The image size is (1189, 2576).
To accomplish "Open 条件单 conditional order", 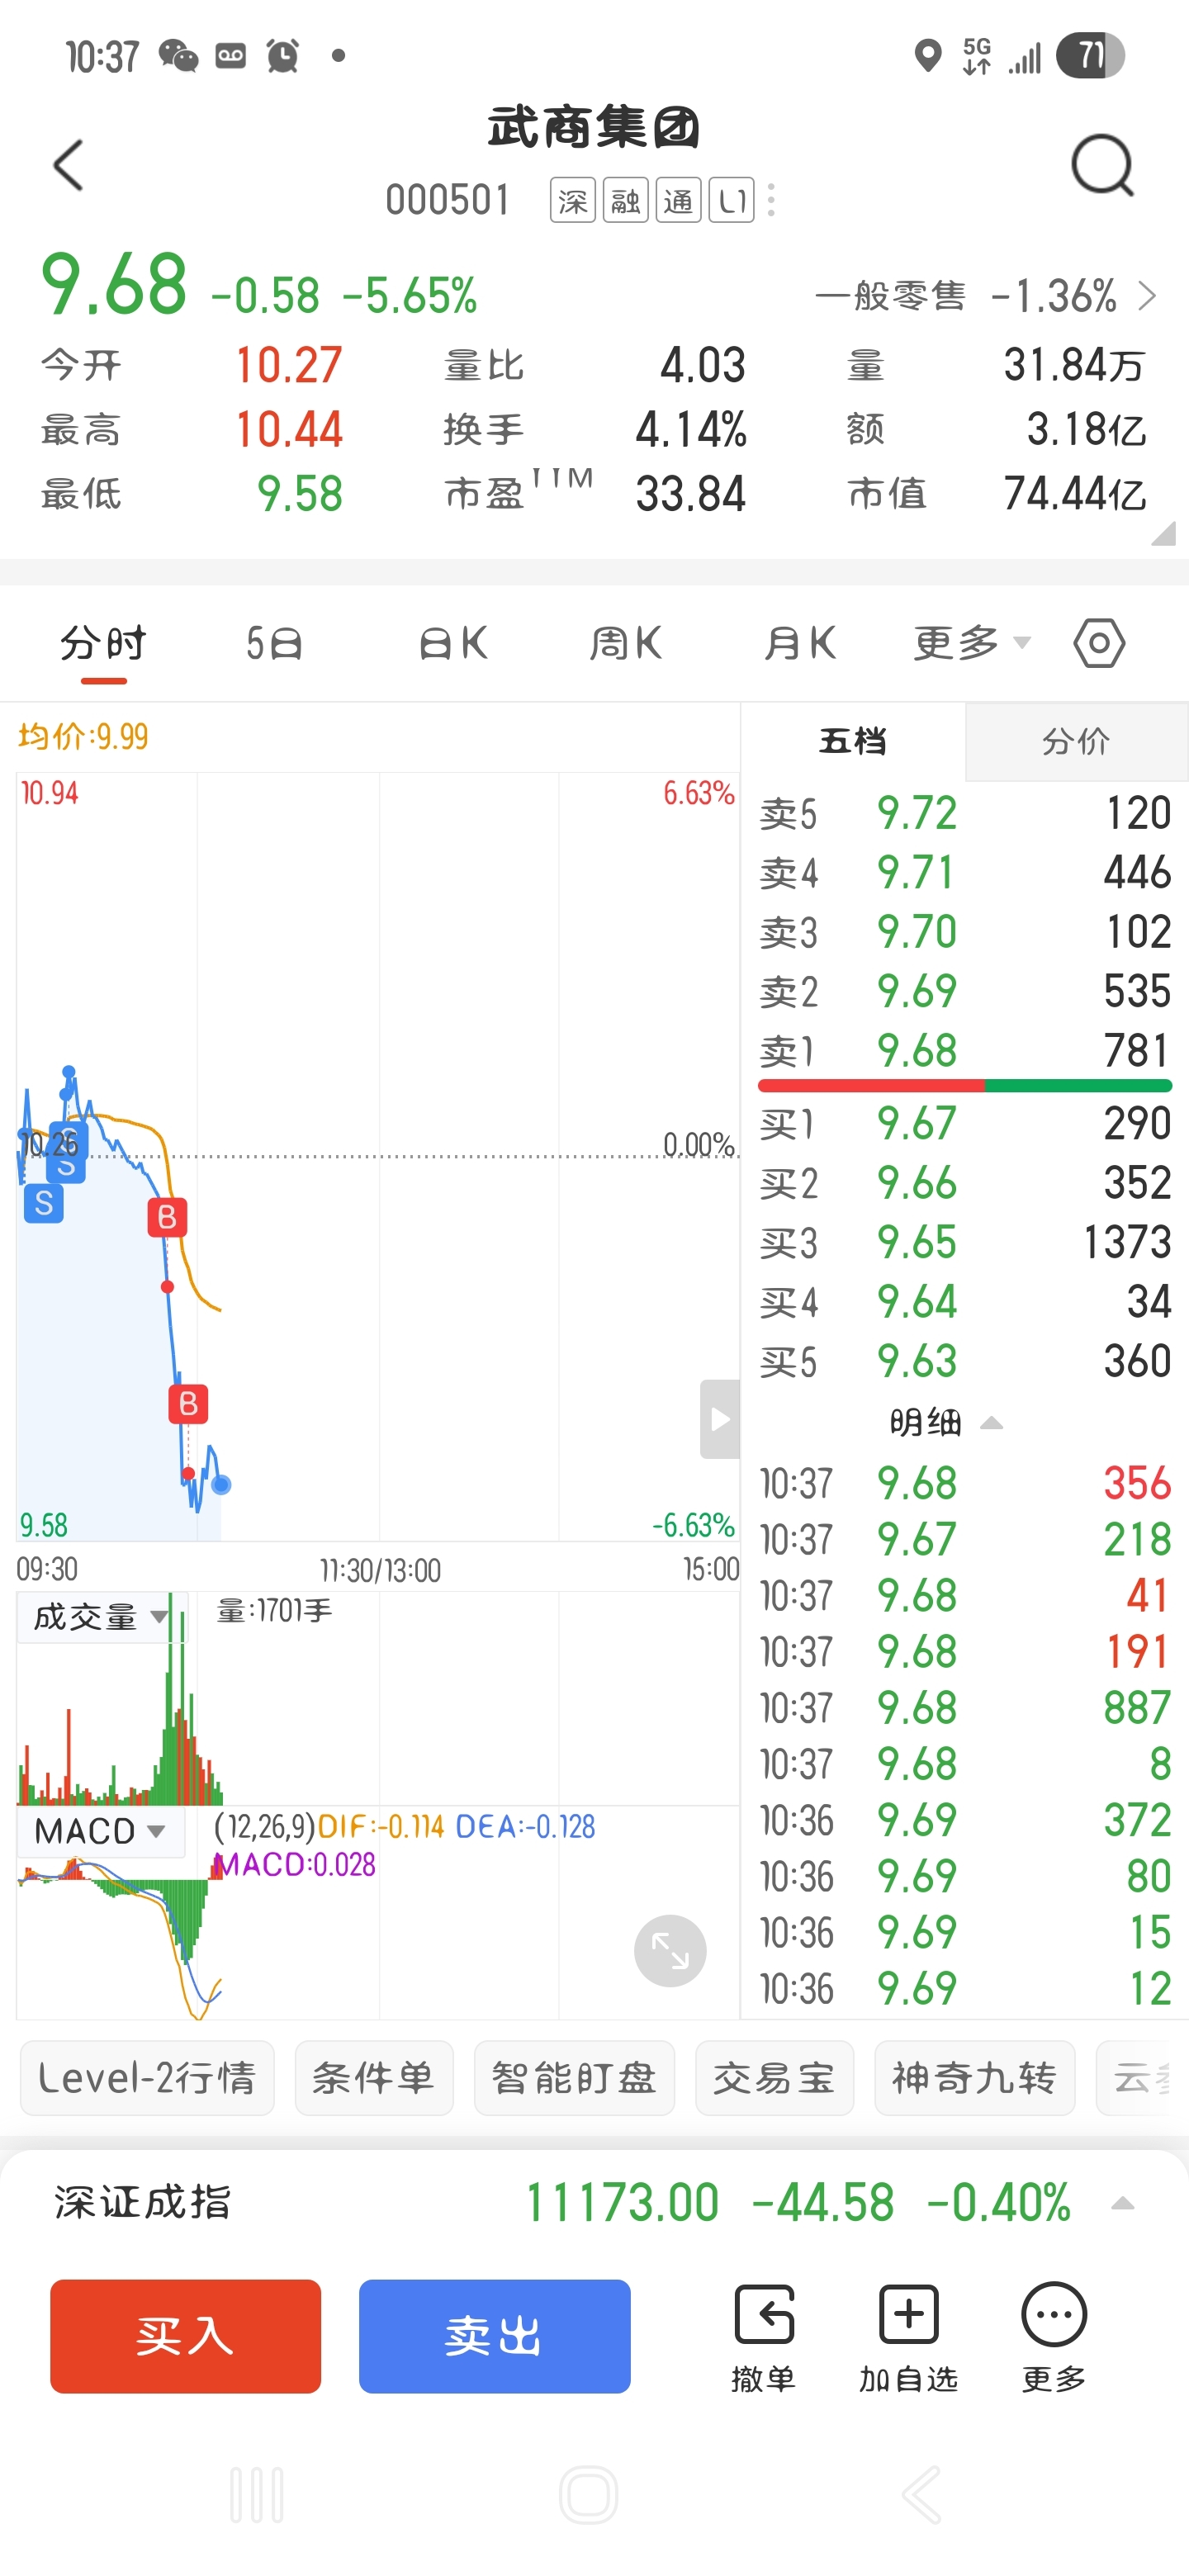I will click(x=374, y=2078).
